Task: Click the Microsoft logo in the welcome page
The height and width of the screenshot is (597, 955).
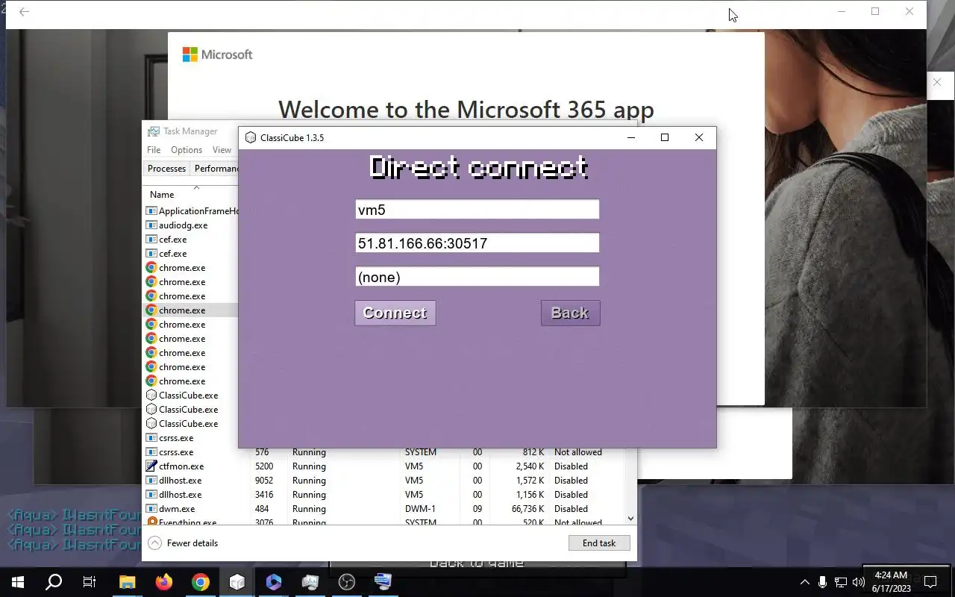Action: click(217, 54)
